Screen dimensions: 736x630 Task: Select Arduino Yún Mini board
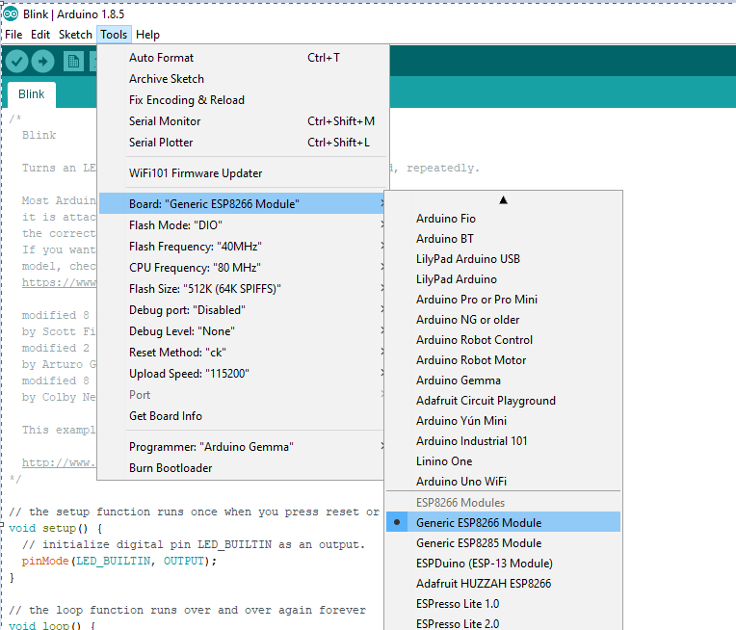503,420
